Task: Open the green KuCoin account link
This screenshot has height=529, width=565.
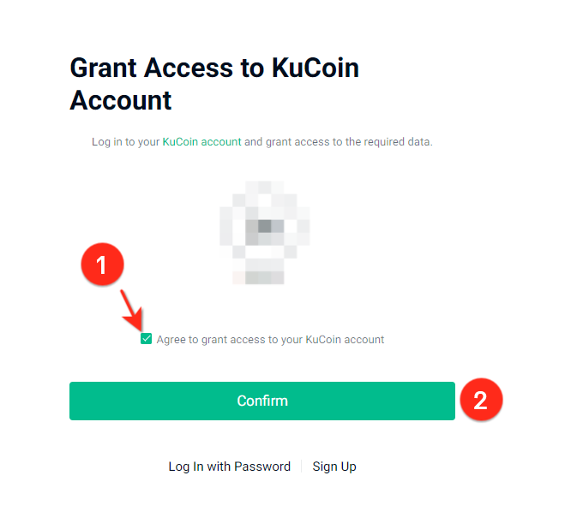Action: 201,141
